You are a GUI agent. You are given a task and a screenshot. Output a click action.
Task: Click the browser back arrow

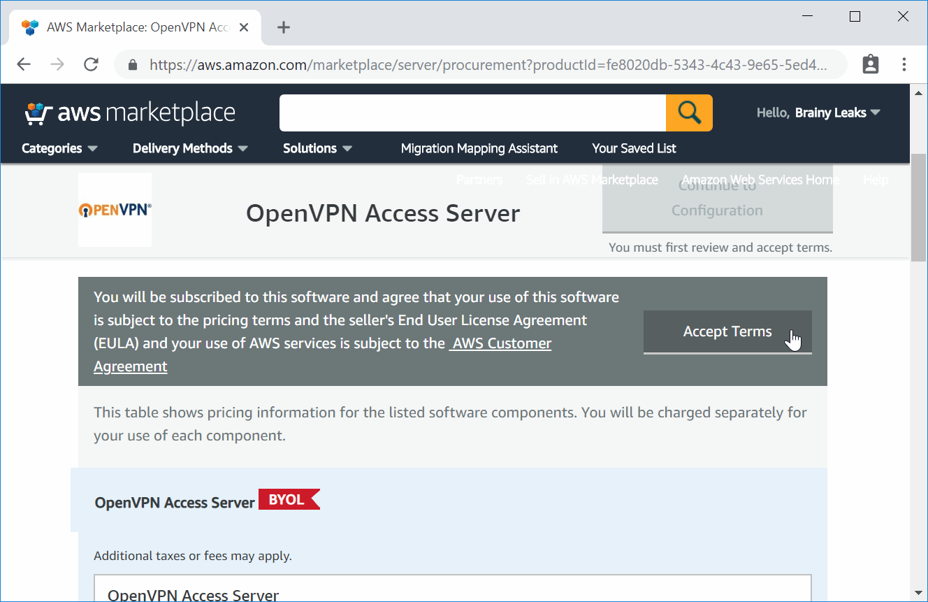point(23,64)
